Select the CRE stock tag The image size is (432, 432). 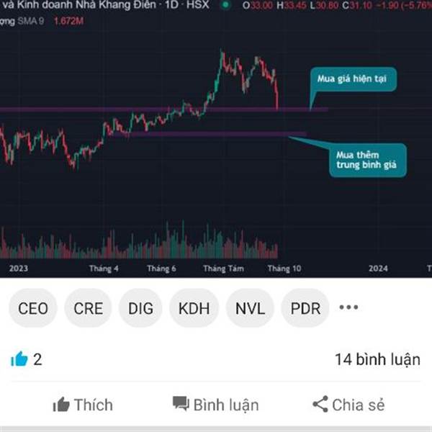[x=88, y=308]
